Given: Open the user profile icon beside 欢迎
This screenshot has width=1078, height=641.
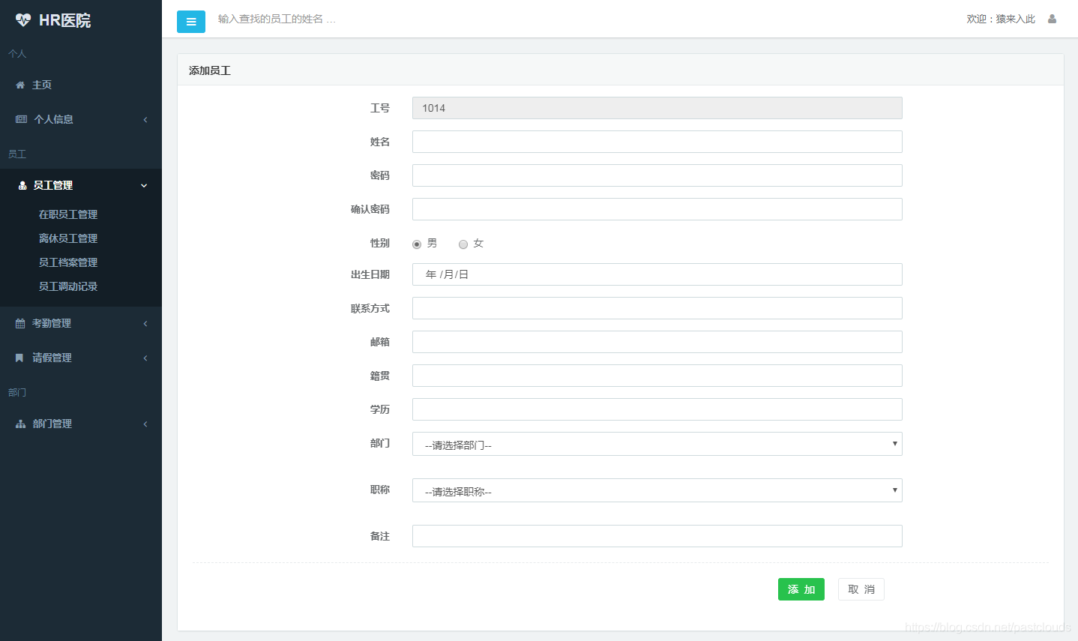Looking at the screenshot, I should [1052, 19].
